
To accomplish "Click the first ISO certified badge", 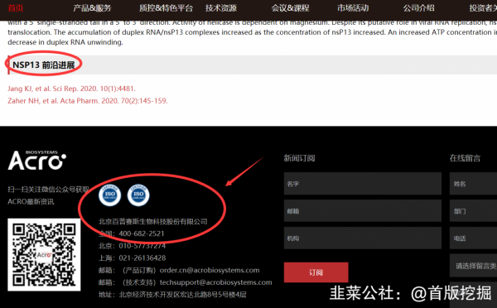I will (109, 195).
